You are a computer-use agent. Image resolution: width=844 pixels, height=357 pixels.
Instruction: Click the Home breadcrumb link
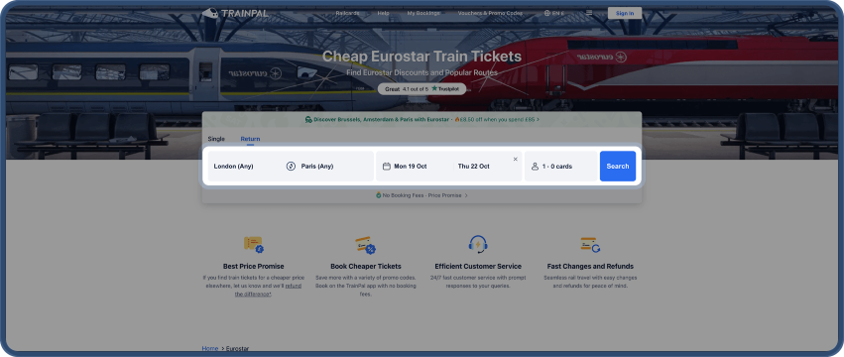[x=210, y=348]
